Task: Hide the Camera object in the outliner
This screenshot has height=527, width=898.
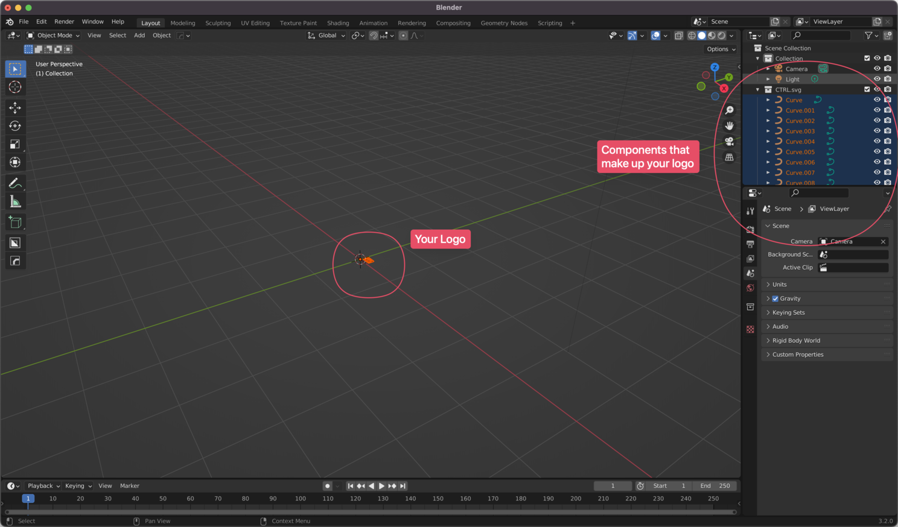Action: [x=877, y=69]
